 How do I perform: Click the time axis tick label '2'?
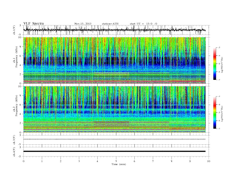[61, 161]
